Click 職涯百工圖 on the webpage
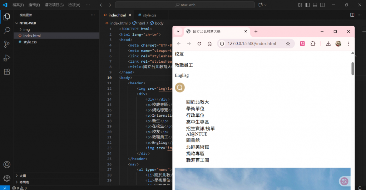Image resolution: width=366 pixels, height=190 pixels. pos(197,160)
